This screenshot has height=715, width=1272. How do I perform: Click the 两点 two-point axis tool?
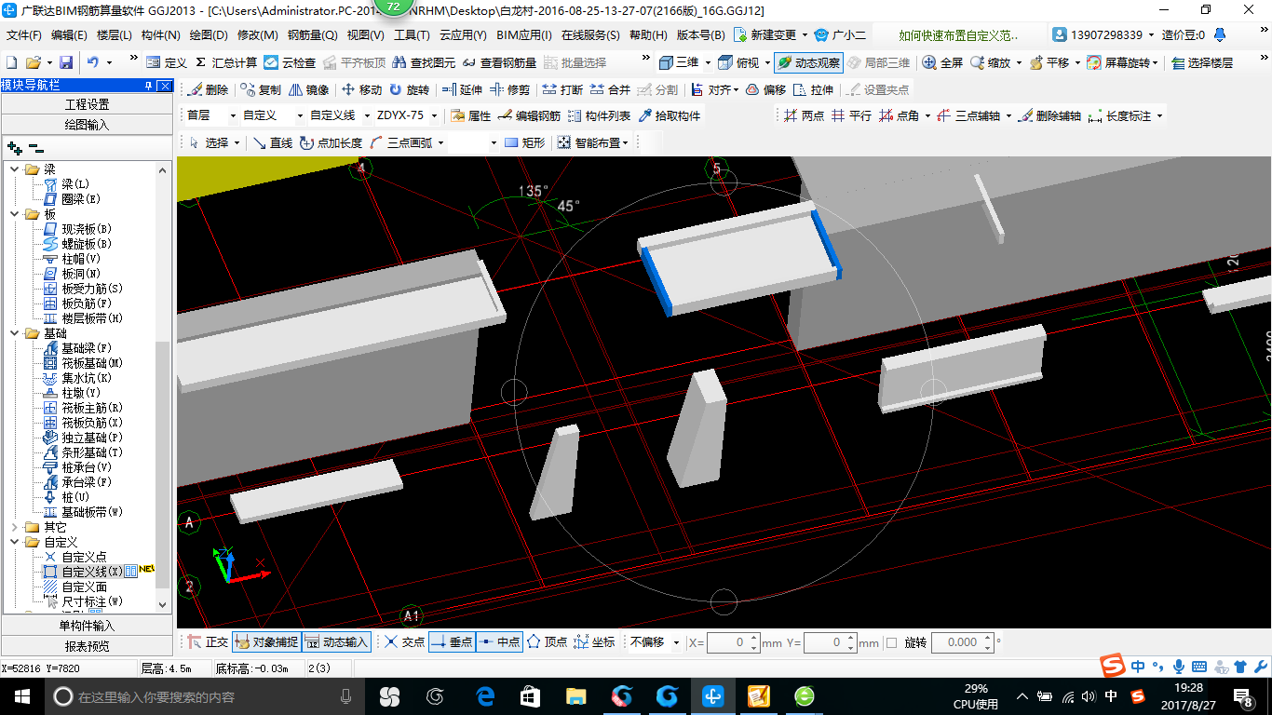tap(804, 116)
